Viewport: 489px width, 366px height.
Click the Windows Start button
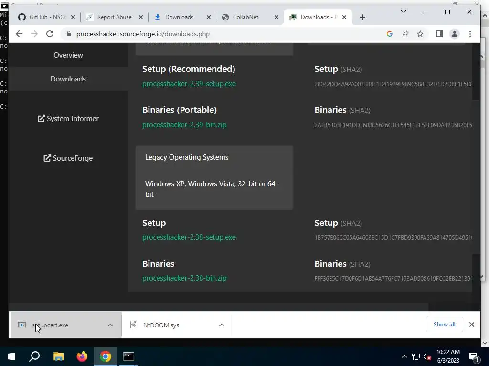[x=11, y=356]
